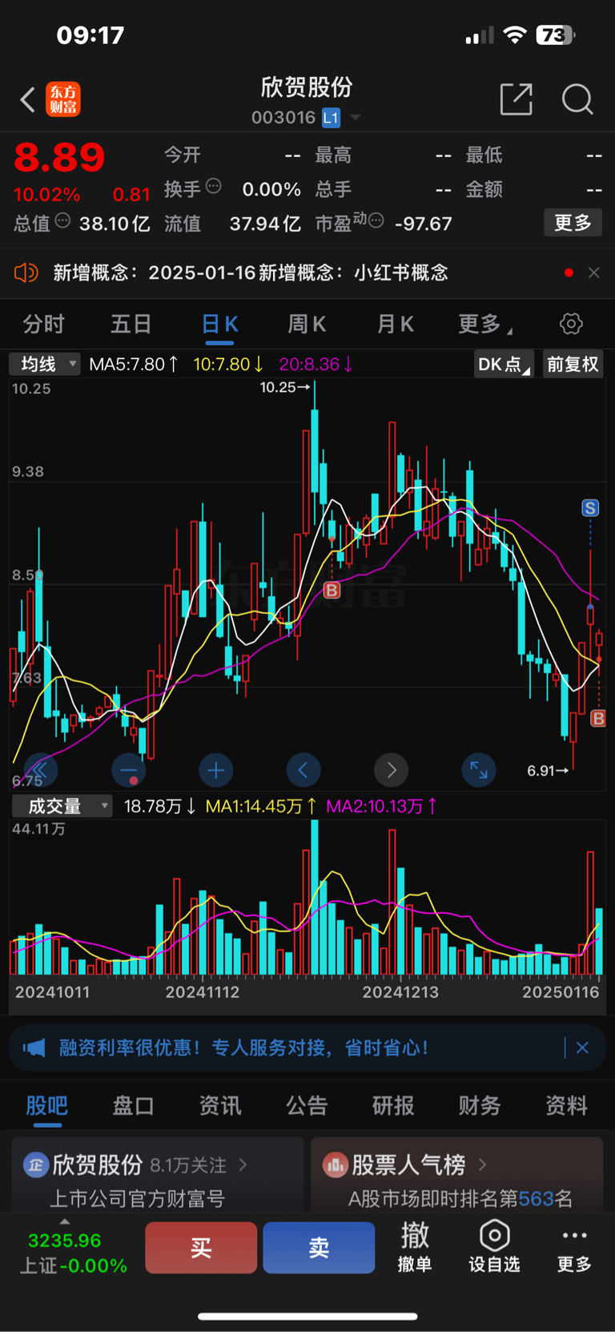Viewport: 615px width, 1332px height.
Task: Switch to 周K chart tab
Action: click(307, 324)
